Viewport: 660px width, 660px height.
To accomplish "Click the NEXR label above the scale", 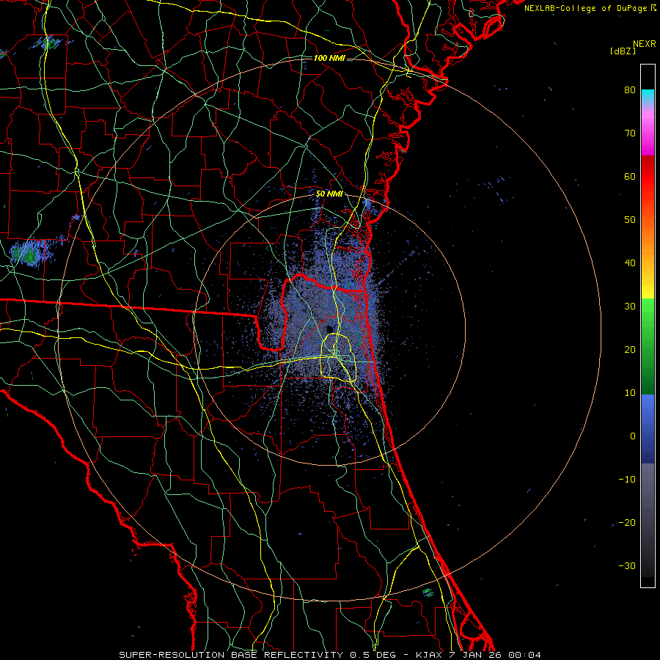I will (x=644, y=44).
